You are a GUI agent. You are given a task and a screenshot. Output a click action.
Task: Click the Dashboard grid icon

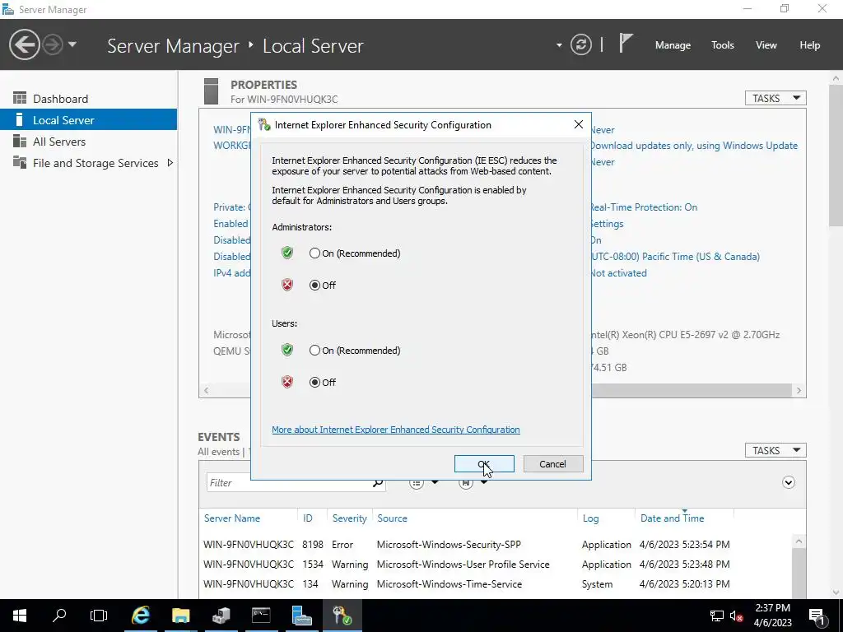click(x=20, y=98)
